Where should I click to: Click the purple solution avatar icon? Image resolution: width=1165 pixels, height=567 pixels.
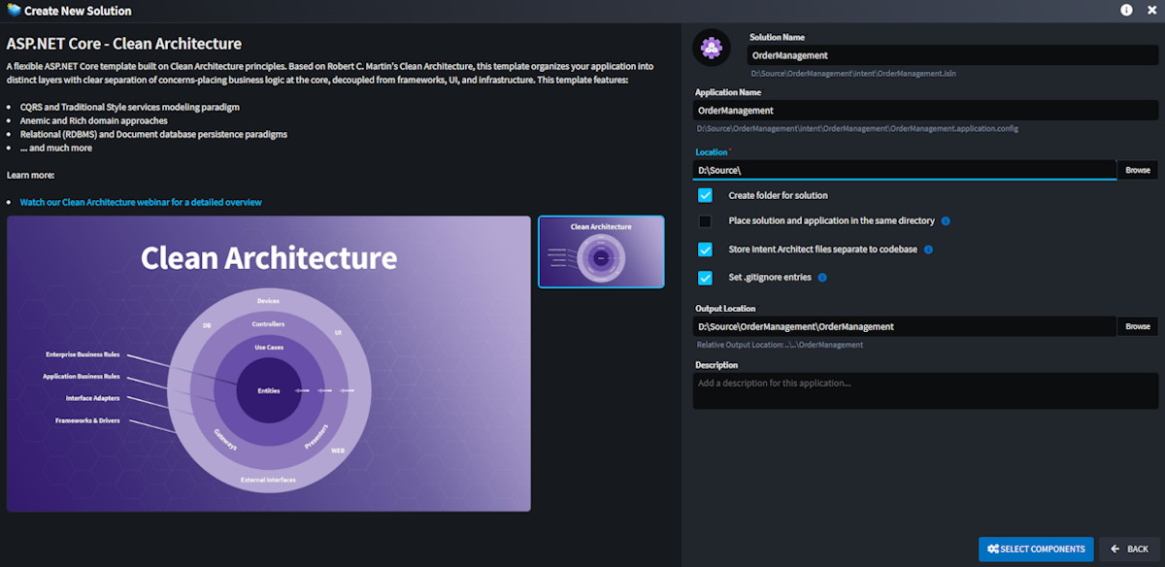(712, 49)
